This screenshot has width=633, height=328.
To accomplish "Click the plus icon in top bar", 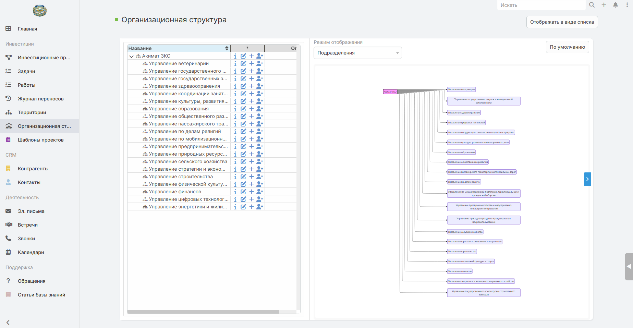I will [x=604, y=5].
